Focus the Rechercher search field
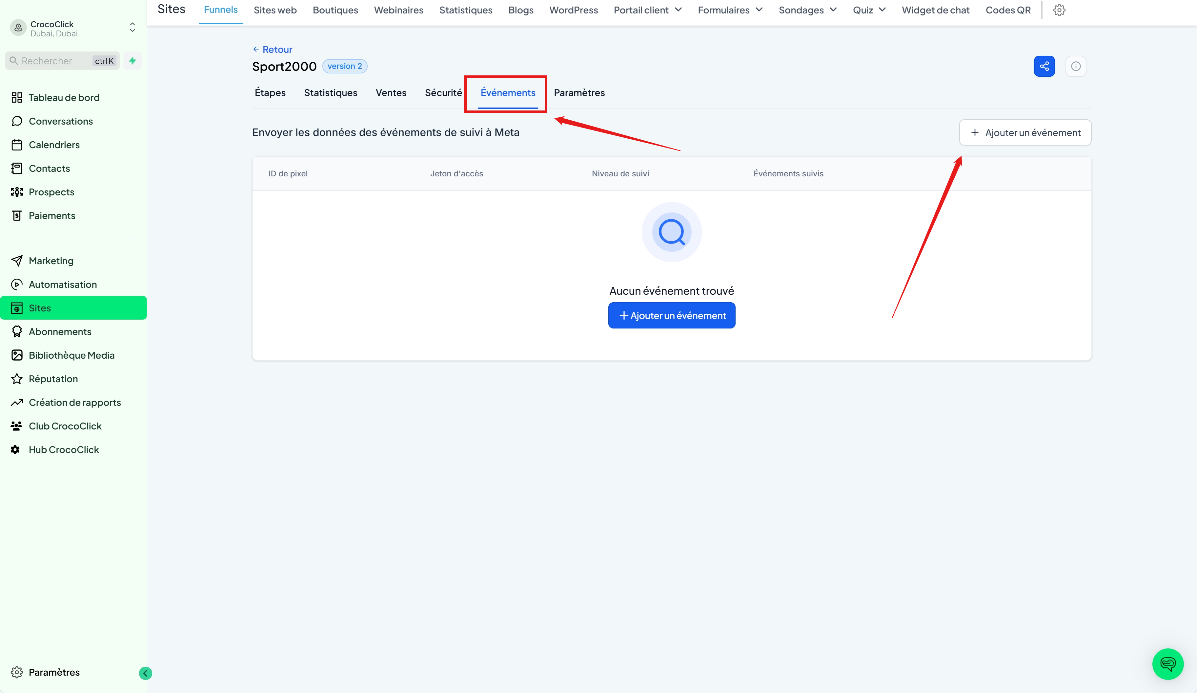 click(x=62, y=60)
